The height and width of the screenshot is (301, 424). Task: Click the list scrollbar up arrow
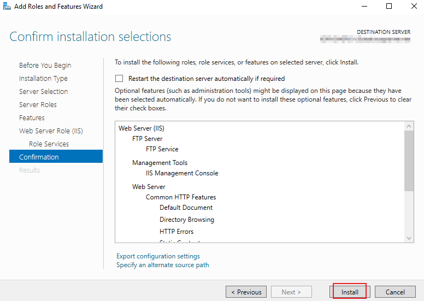click(409, 126)
